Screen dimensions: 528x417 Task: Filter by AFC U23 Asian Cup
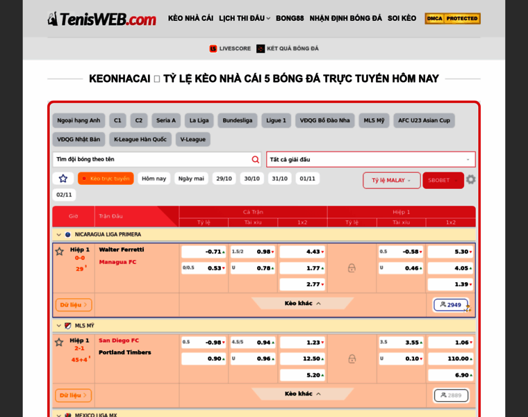click(x=424, y=121)
